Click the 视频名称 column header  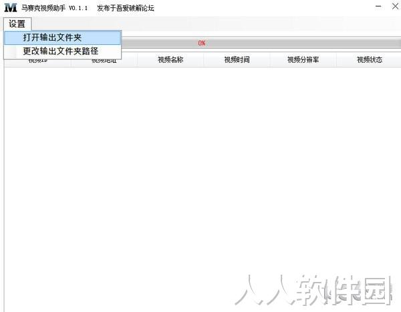coord(170,60)
